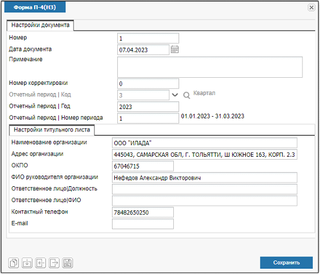Focus the Ответственное лицо Должность field

(204, 189)
